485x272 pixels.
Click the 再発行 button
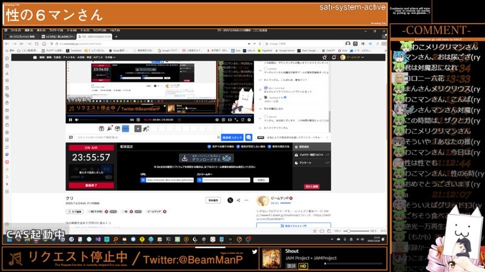[261, 180]
